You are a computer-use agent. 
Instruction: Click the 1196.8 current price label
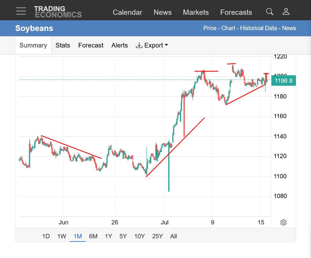coord(284,80)
